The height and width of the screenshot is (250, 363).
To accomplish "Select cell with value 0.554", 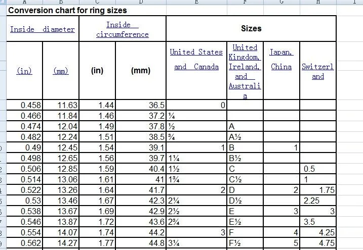I will pos(24,232).
